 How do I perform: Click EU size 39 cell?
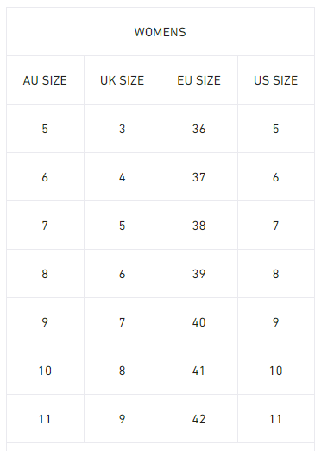(199, 274)
